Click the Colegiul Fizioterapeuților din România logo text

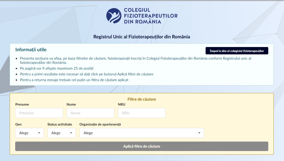(x=151, y=16)
